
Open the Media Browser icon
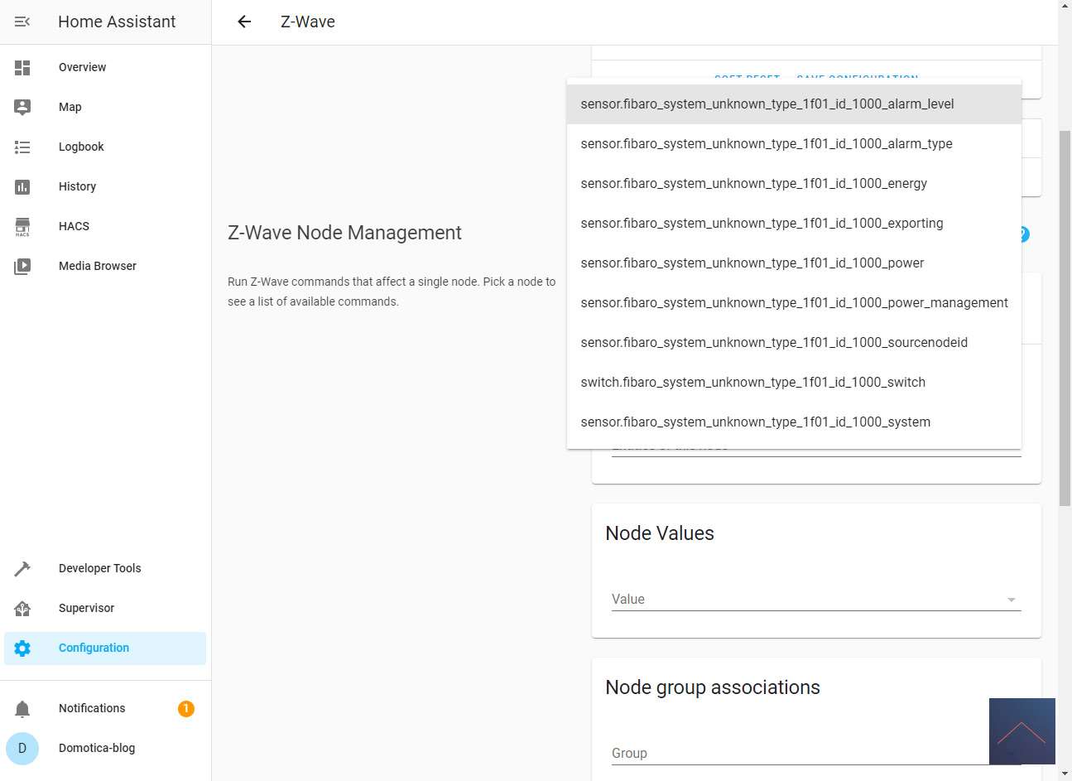pos(22,267)
